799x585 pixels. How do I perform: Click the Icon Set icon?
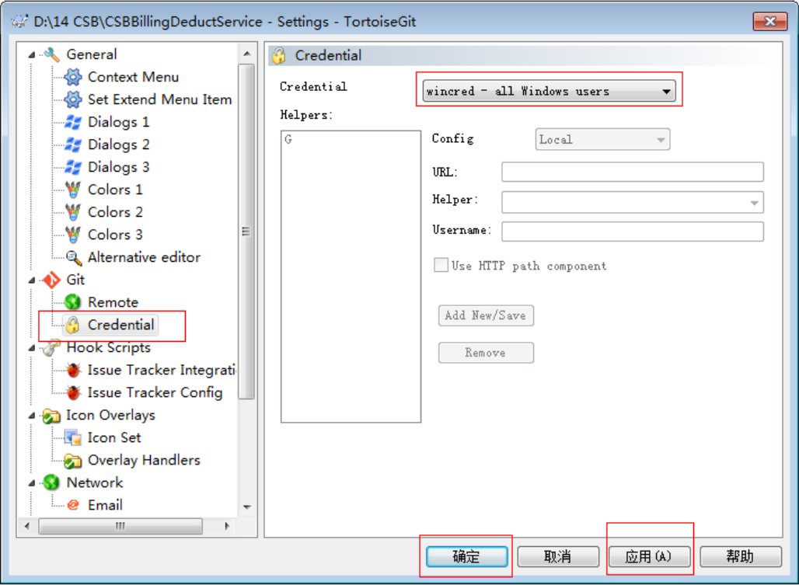[x=73, y=437]
